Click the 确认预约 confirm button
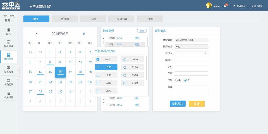This screenshot has height=134, width=268. 178,104
